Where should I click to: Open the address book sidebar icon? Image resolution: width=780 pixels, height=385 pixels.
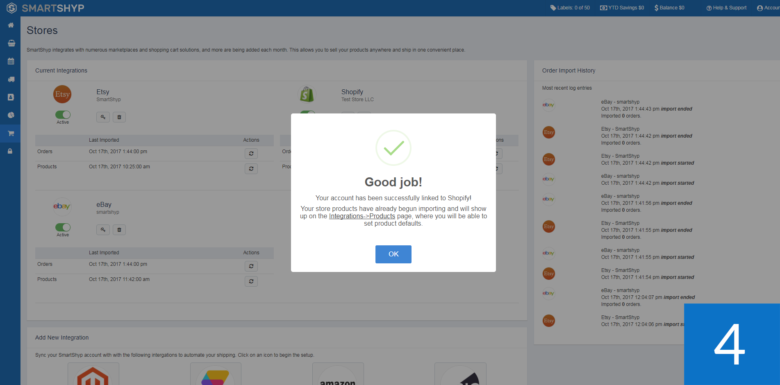point(11,97)
